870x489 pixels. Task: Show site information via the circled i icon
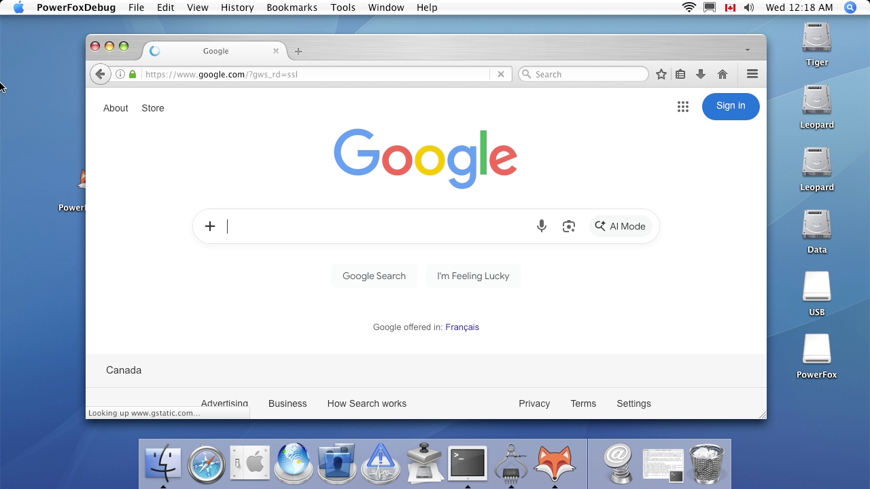pyautogui.click(x=120, y=74)
